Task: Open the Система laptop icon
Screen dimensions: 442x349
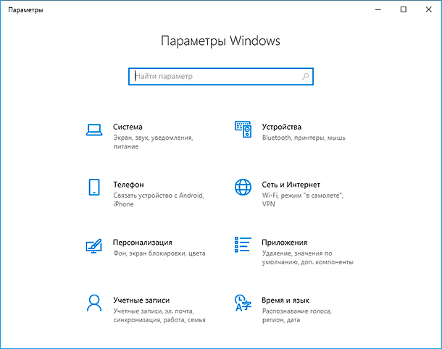Action: click(x=94, y=130)
